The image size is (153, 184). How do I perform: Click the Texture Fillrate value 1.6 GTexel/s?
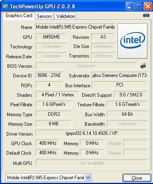click(x=127, y=104)
